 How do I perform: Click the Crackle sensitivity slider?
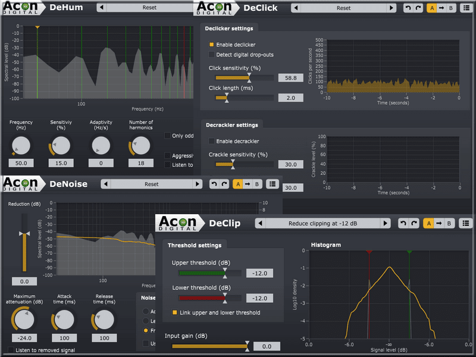[245, 164]
